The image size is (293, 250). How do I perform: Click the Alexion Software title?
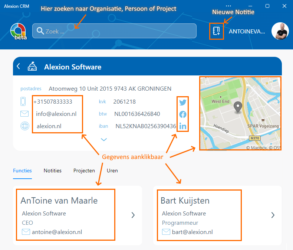click(73, 67)
